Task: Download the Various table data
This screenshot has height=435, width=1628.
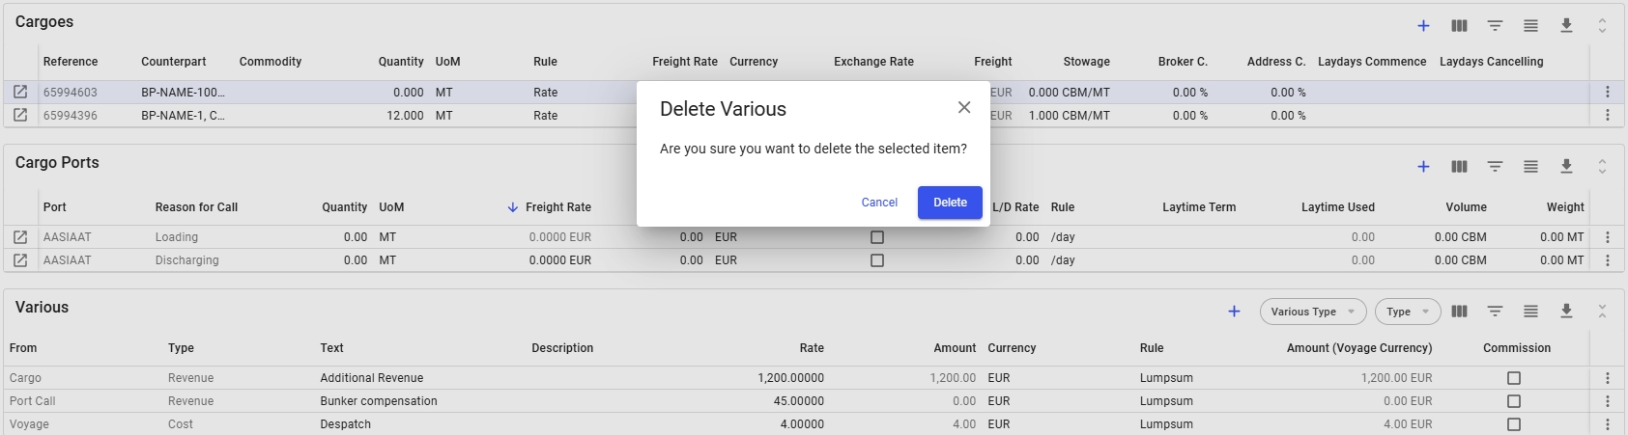Action: point(1566,311)
